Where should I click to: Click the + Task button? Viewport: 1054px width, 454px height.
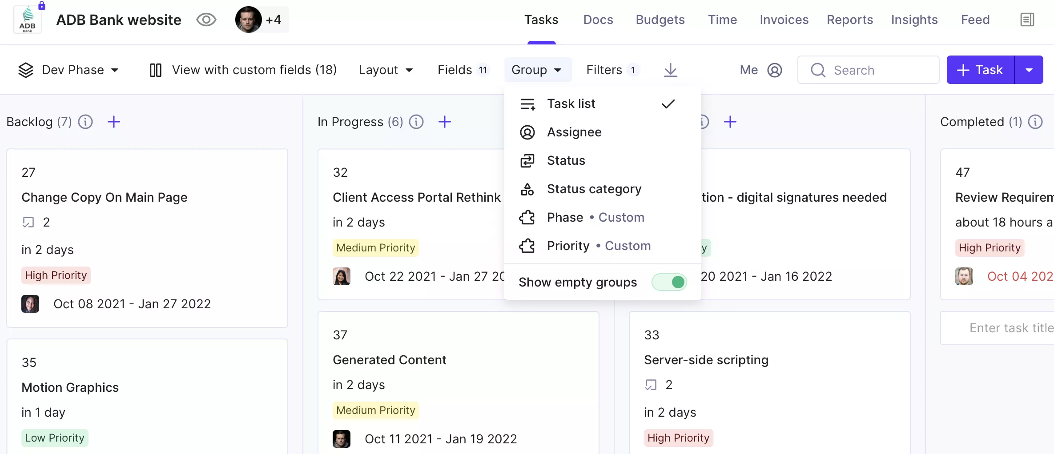(980, 70)
